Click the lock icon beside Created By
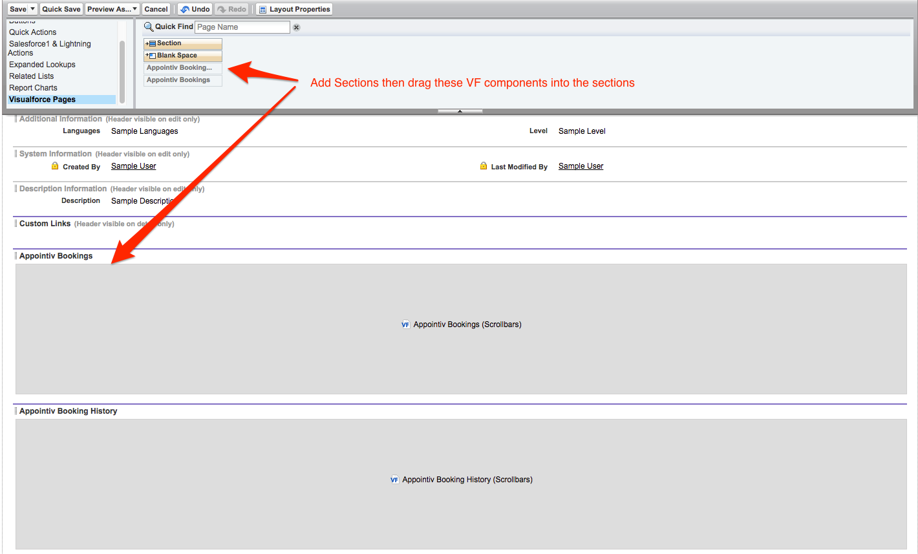The image size is (918, 554). click(x=55, y=166)
